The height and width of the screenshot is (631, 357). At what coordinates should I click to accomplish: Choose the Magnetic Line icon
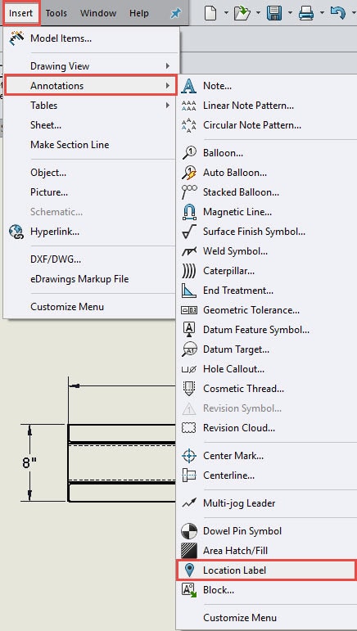(189, 212)
